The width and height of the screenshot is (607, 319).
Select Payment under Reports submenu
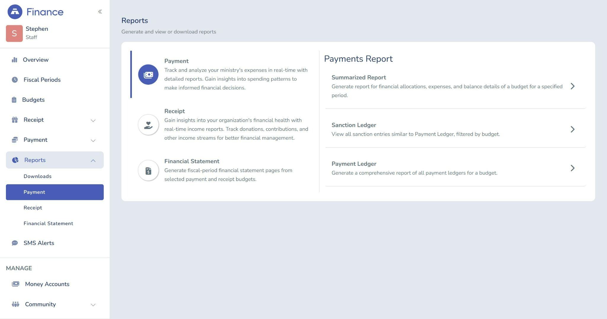pyautogui.click(x=55, y=192)
